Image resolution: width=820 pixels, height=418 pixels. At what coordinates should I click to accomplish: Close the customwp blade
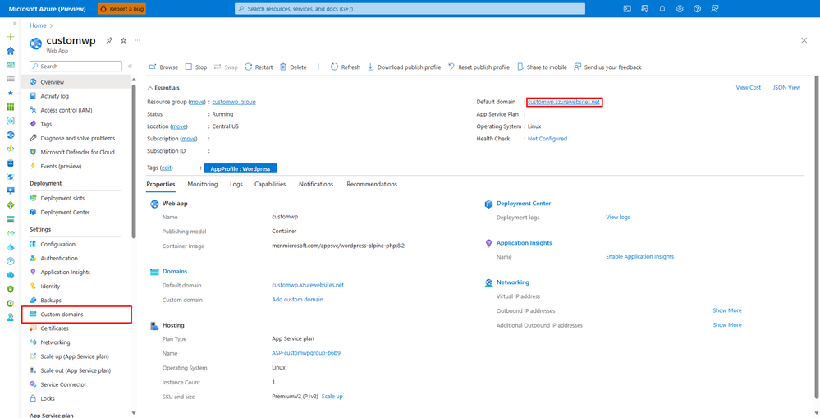[804, 40]
